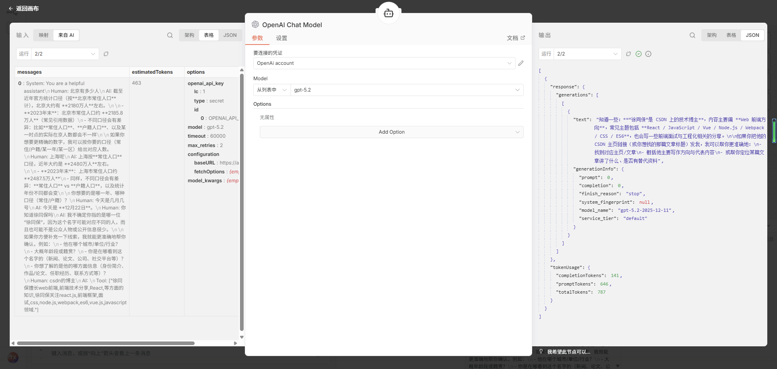Click the timeout : 60000 entry

[206, 136]
